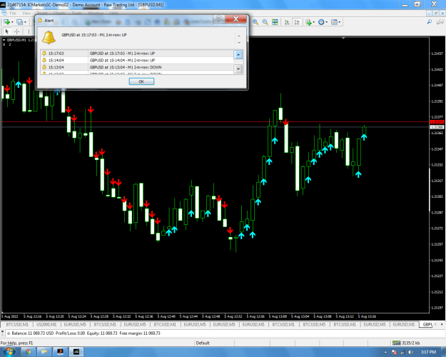Click the up arrow beside the alert message
This screenshot has height=357, width=446.
click(x=239, y=36)
